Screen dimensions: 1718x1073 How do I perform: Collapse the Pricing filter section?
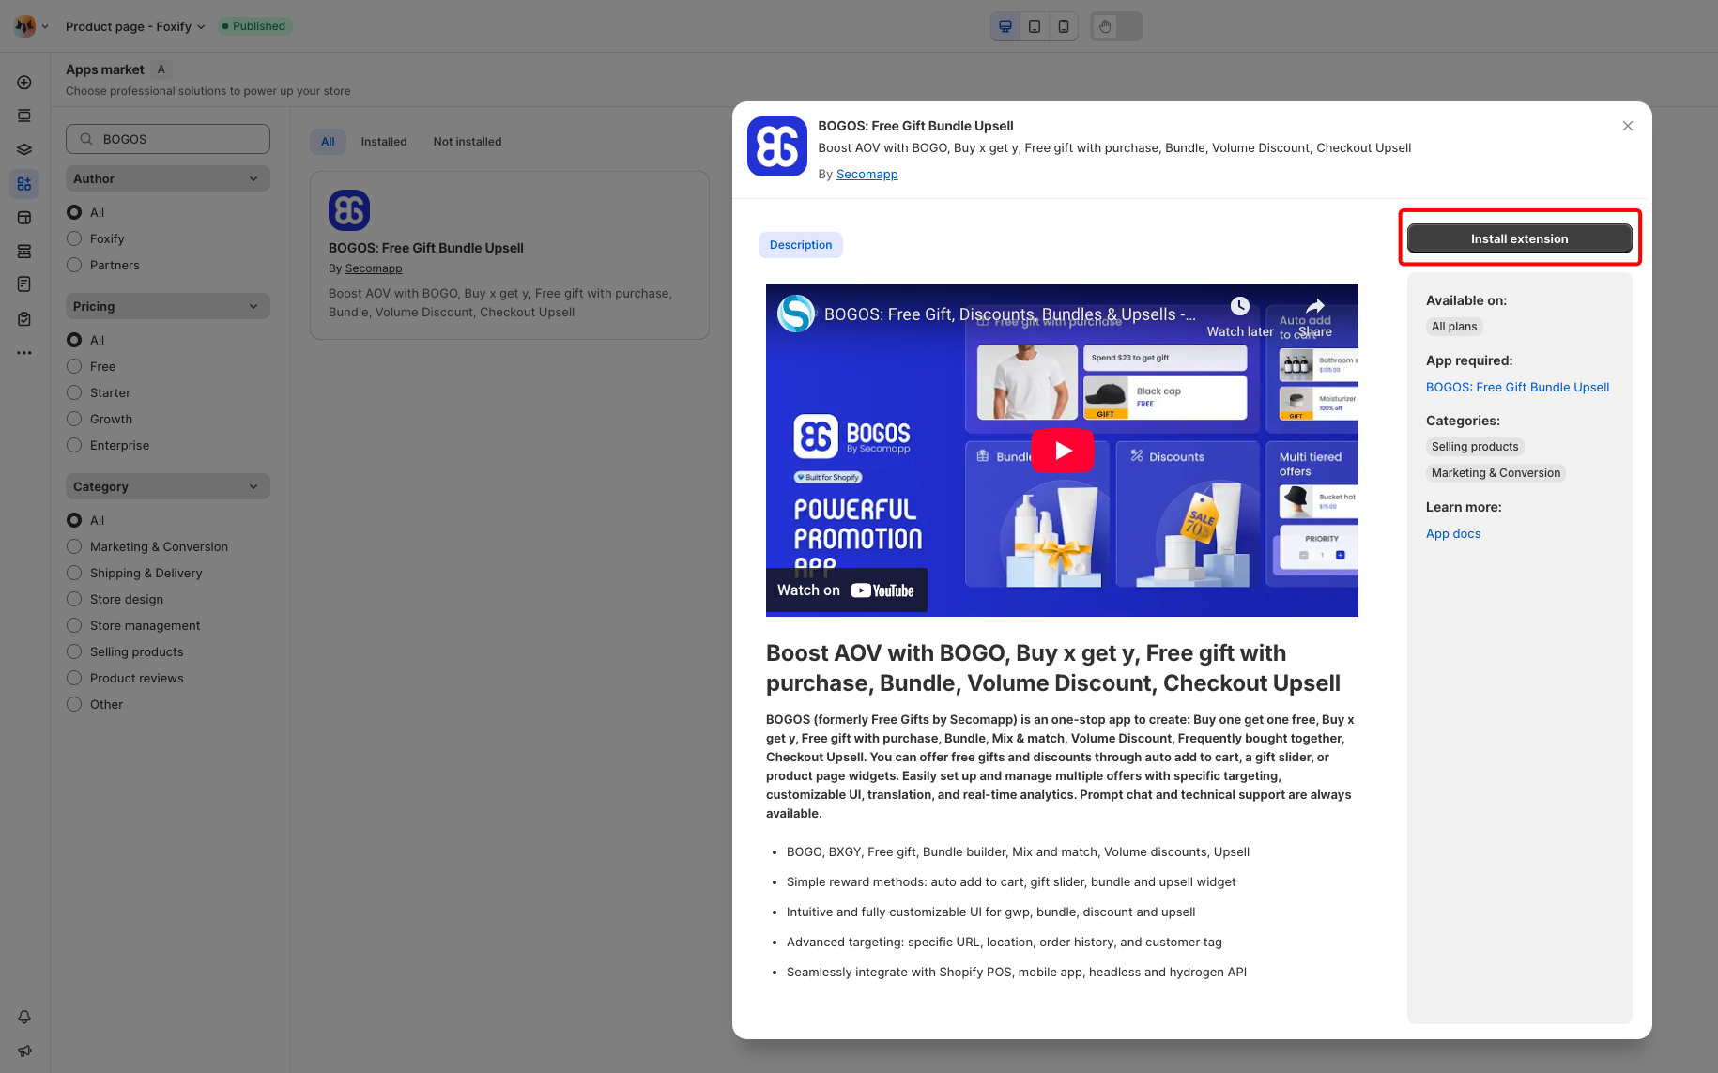(253, 306)
